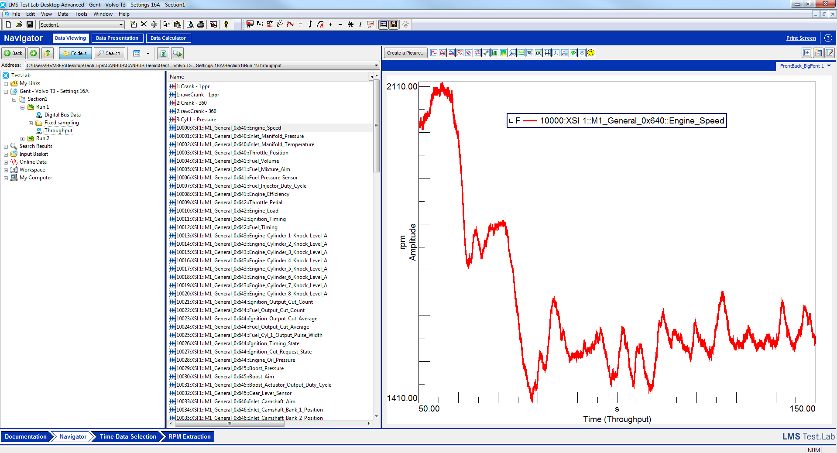The width and height of the screenshot is (837, 453).
Task: Click the Back button
Action: tap(14, 53)
